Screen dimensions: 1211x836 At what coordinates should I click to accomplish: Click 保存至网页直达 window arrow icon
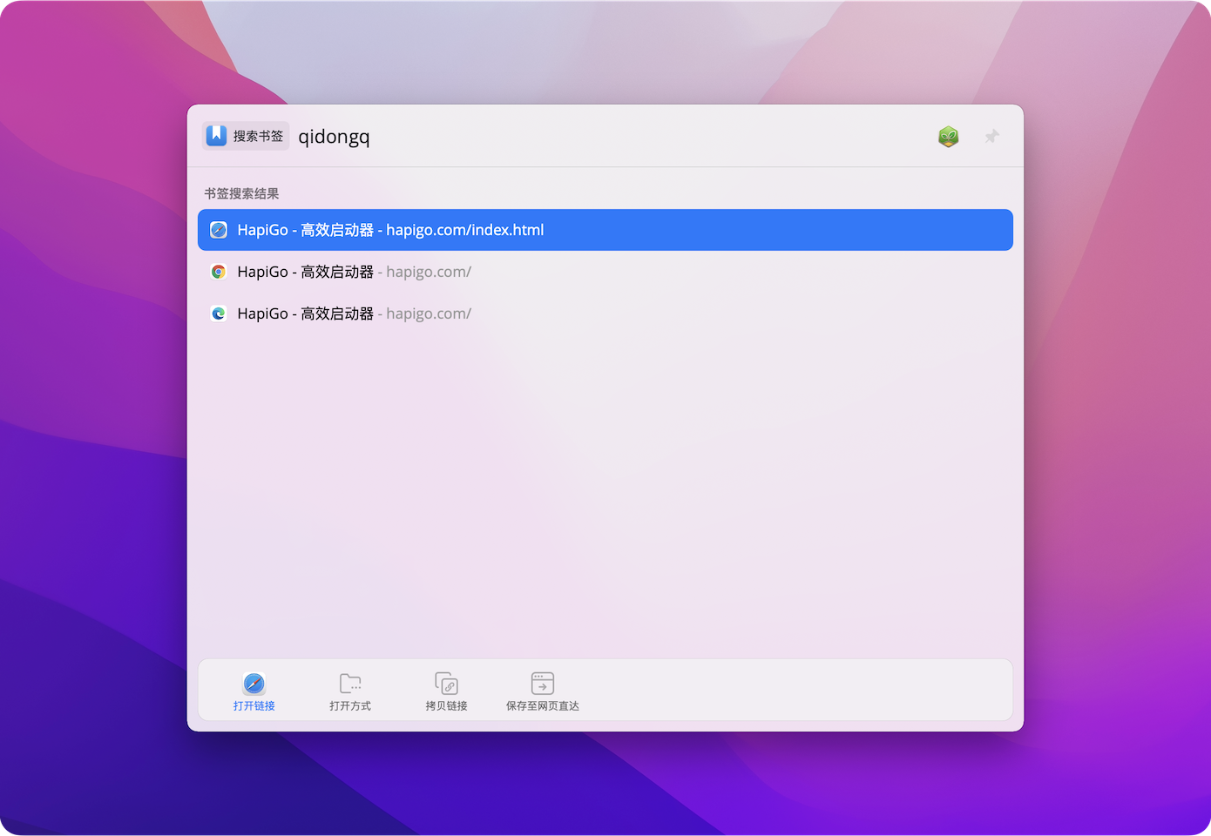point(543,684)
